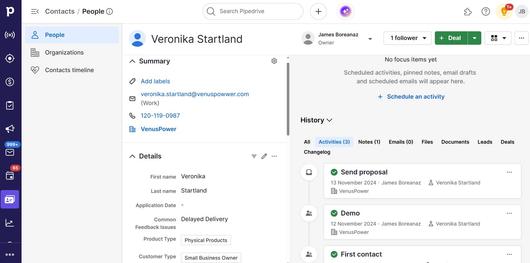Image resolution: width=530 pixels, height=263 pixels.
Task: Mark First contact activity as not done
Action: [334, 254]
